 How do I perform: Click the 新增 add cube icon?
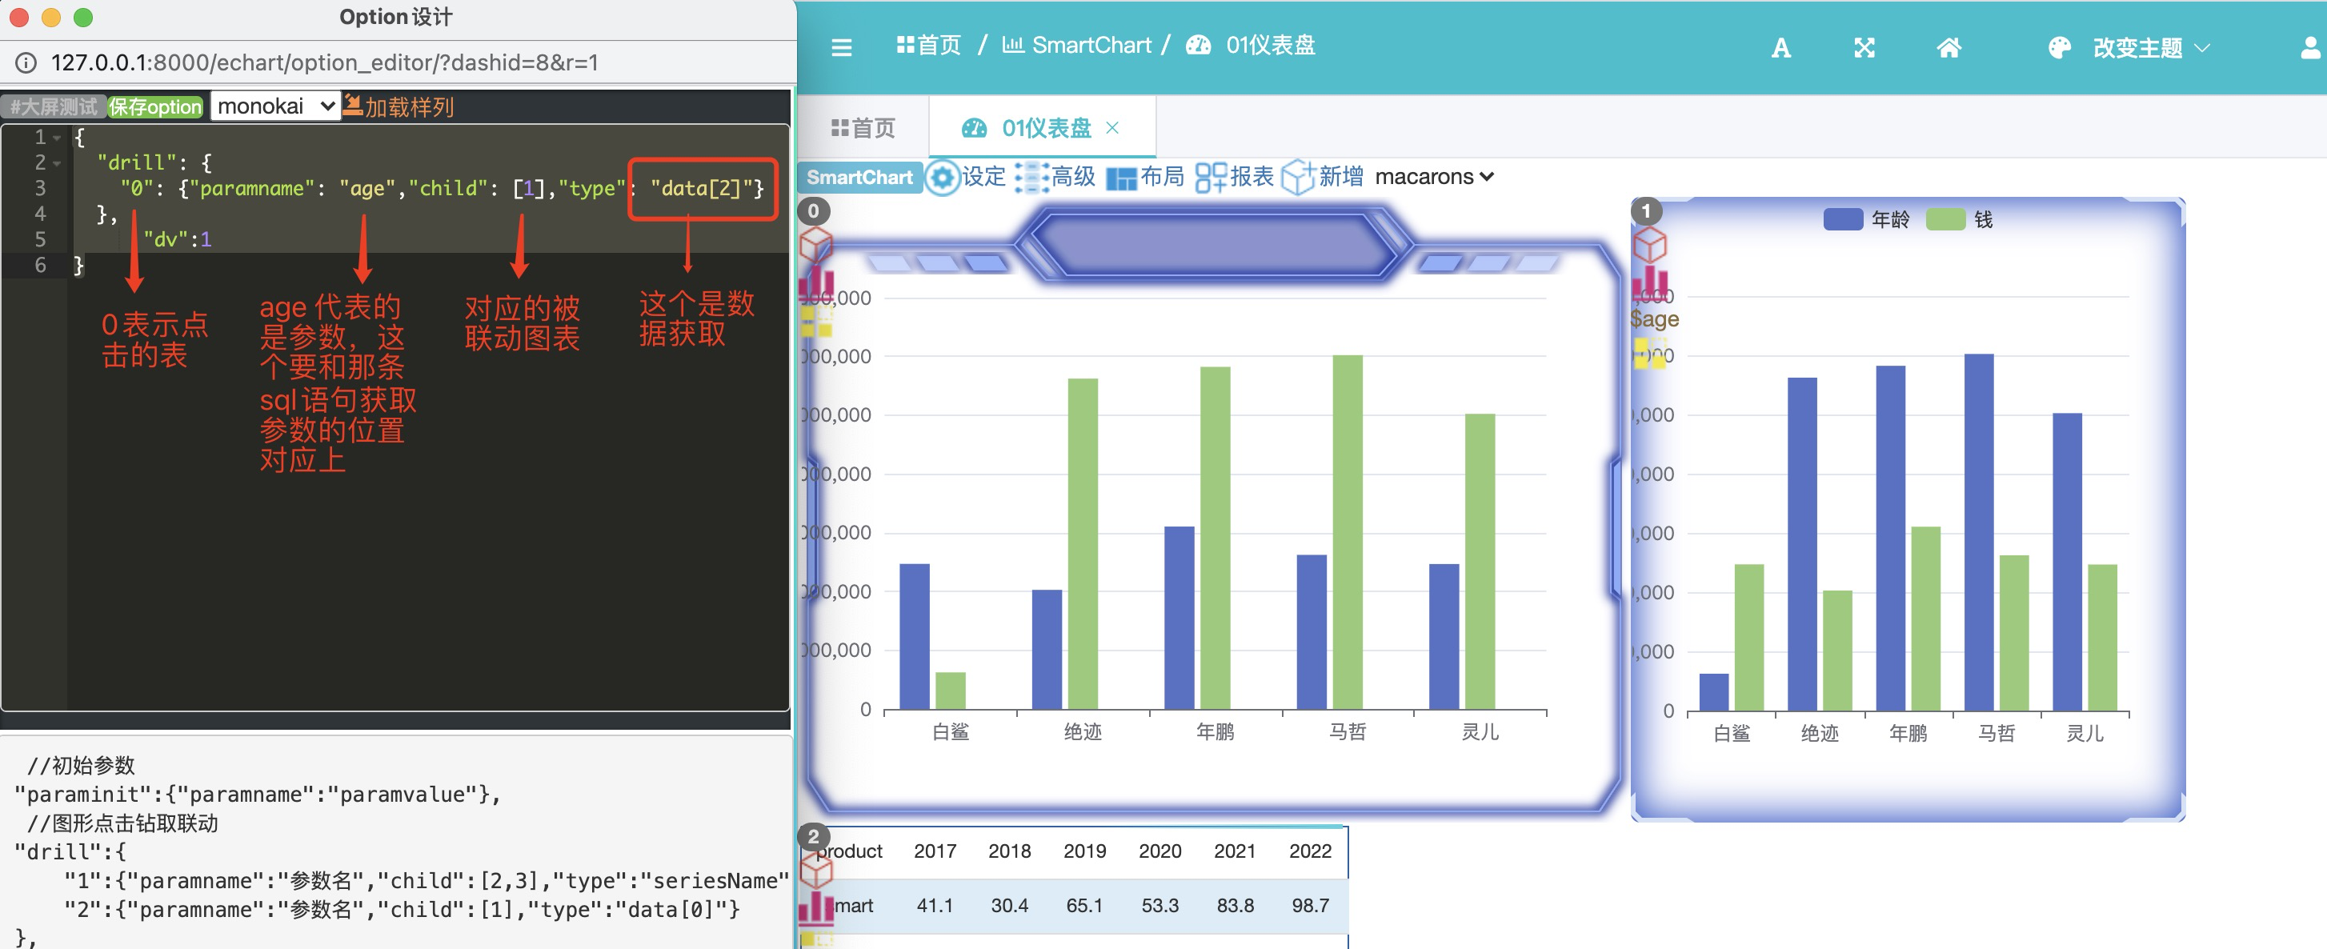(1298, 177)
